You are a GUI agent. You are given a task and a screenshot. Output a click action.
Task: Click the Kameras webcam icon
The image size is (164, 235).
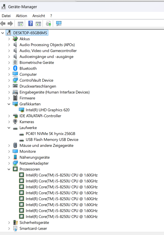[15, 121]
